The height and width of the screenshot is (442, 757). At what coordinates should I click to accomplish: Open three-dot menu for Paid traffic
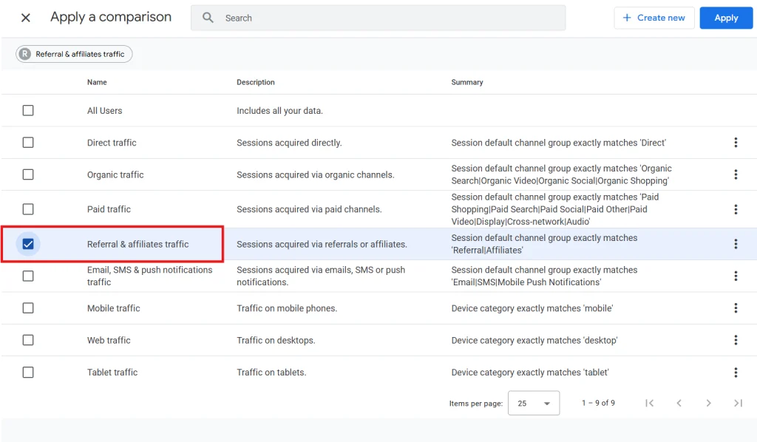[x=736, y=209]
